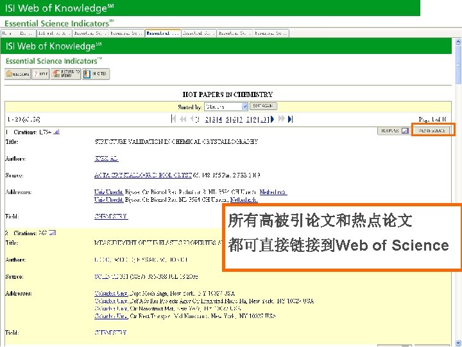Screen dimensions: 462x347
Task: Click the back-ten-pages double arrow
Action: [183, 119]
